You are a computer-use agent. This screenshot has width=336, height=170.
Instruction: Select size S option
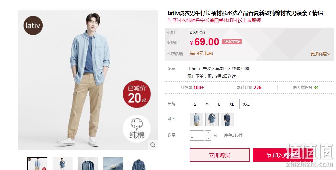pyautogui.click(x=195, y=104)
